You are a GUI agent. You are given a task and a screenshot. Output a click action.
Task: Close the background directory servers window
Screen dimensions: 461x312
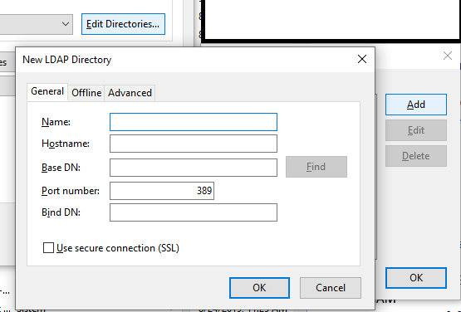[448, 56]
